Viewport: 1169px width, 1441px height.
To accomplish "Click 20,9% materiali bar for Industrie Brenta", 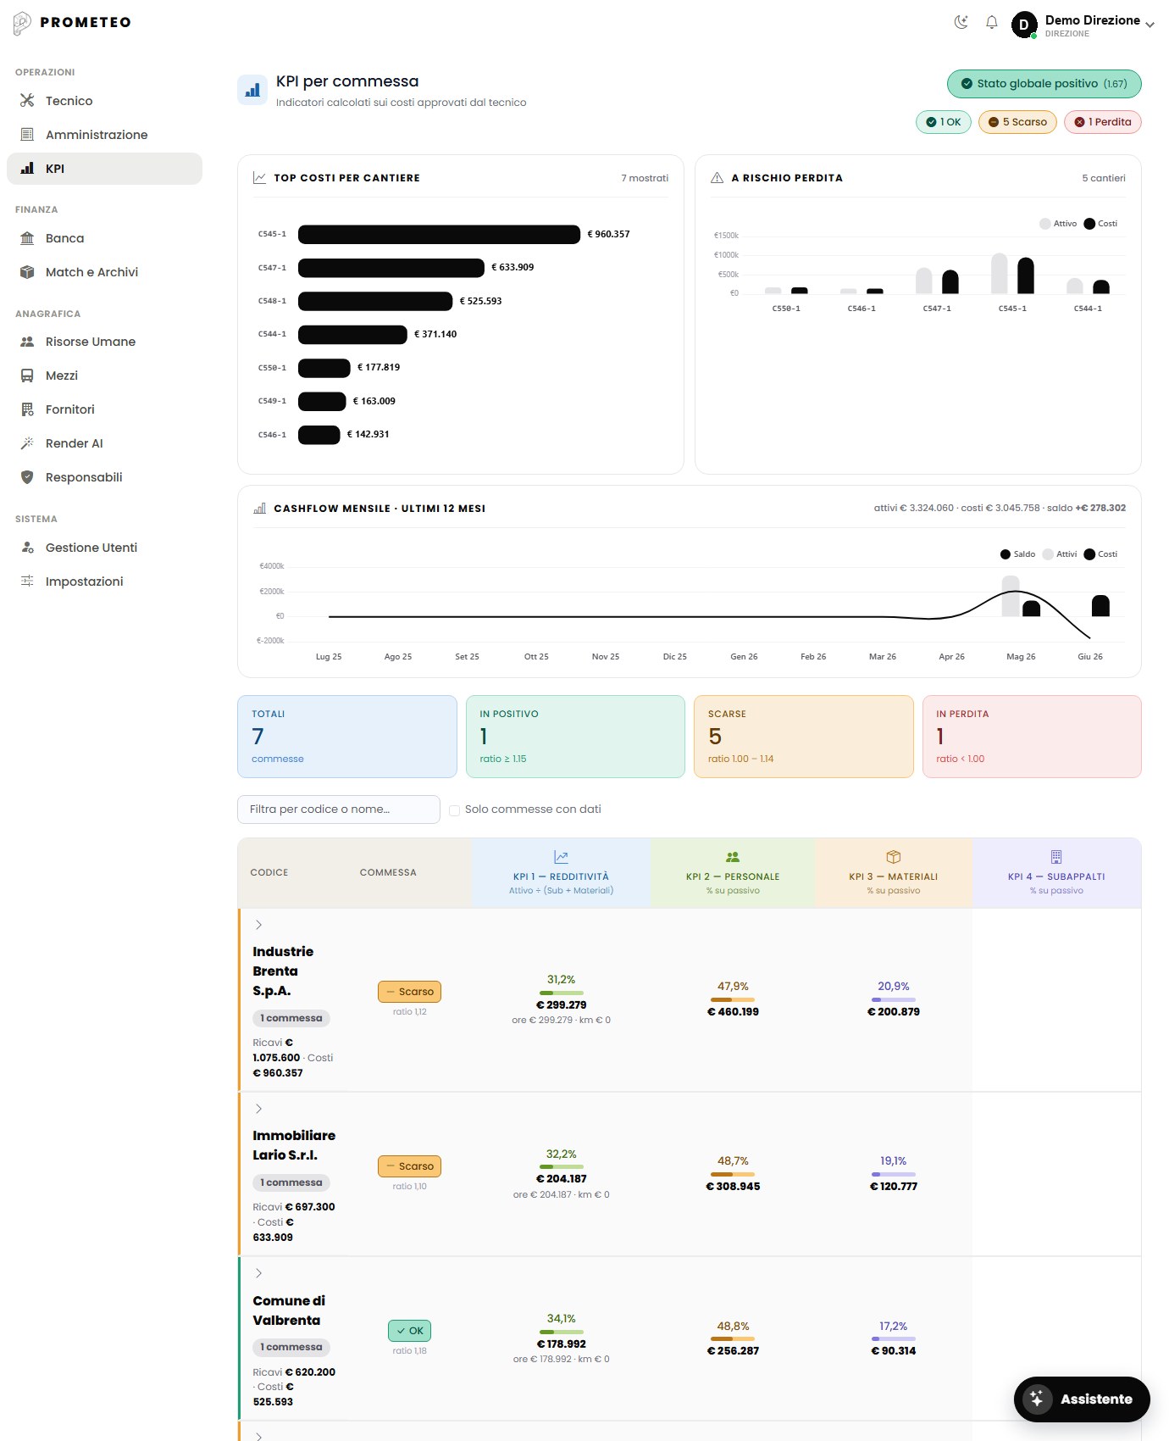I will point(894,999).
